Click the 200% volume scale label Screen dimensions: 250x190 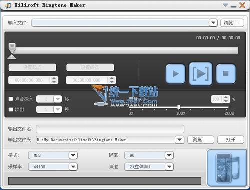pos(229,113)
